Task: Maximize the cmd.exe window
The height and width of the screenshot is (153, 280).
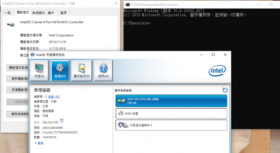Action: coord(271,4)
